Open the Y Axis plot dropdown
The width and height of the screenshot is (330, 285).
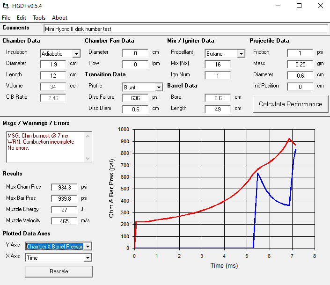click(x=88, y=247)
